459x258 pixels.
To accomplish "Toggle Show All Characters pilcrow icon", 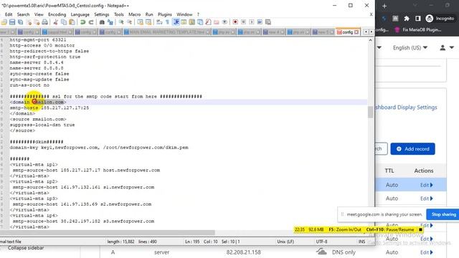I will pyautogui.click(x=167, y=22).
